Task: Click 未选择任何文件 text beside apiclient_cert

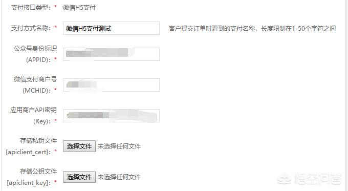Action: (119, 146)
